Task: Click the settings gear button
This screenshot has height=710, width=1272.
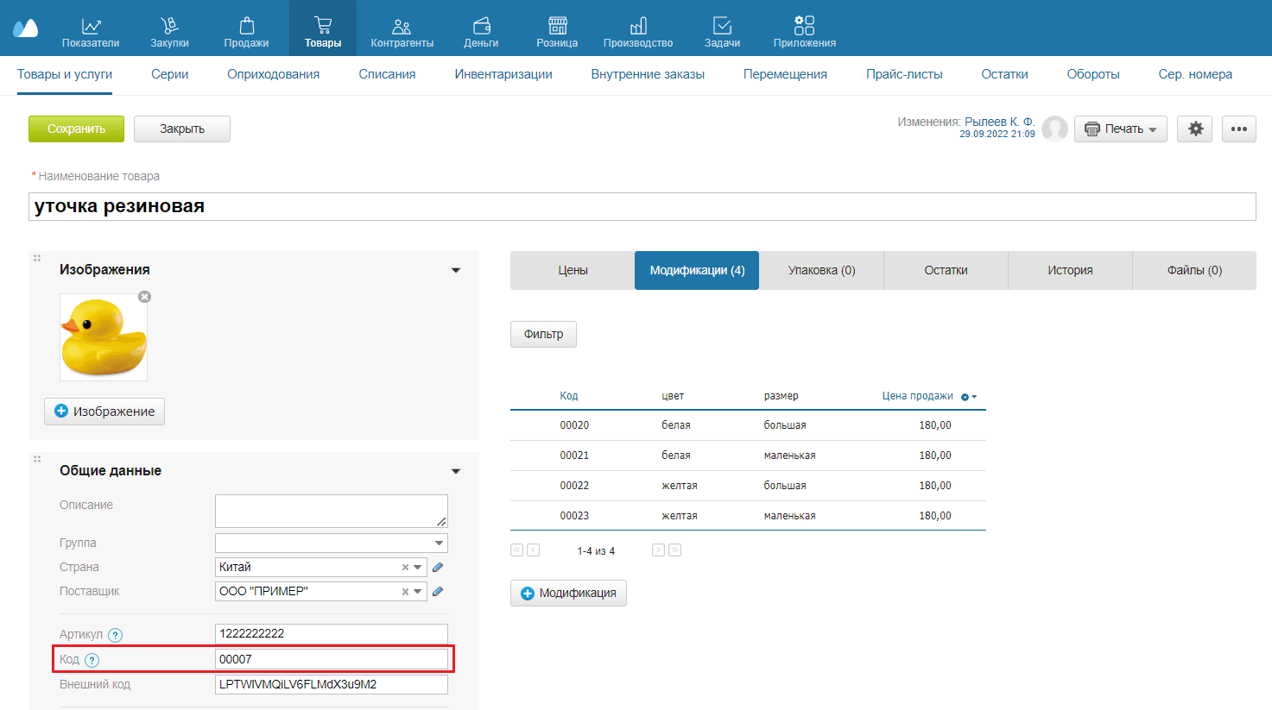Action: coord(1195,129)
